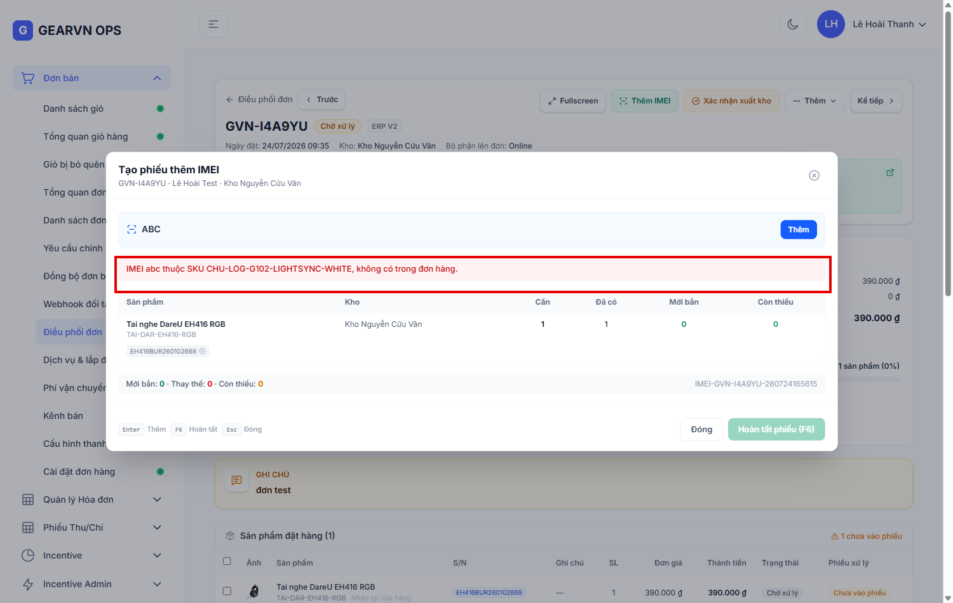Click the blue Thêm button

[799, 230]
